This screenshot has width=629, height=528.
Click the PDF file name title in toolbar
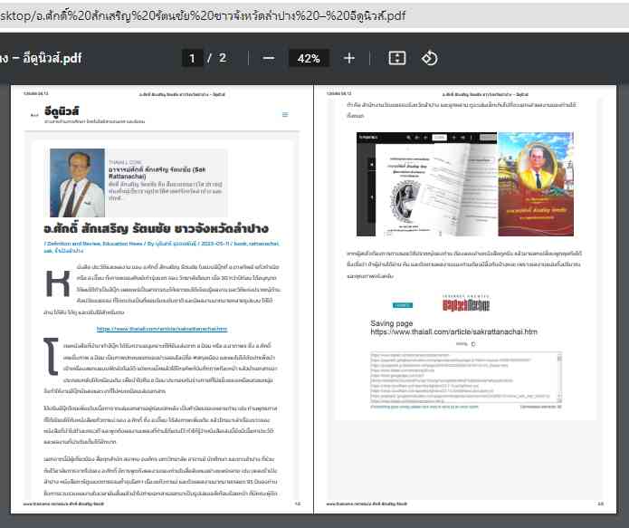pos(41,58)
